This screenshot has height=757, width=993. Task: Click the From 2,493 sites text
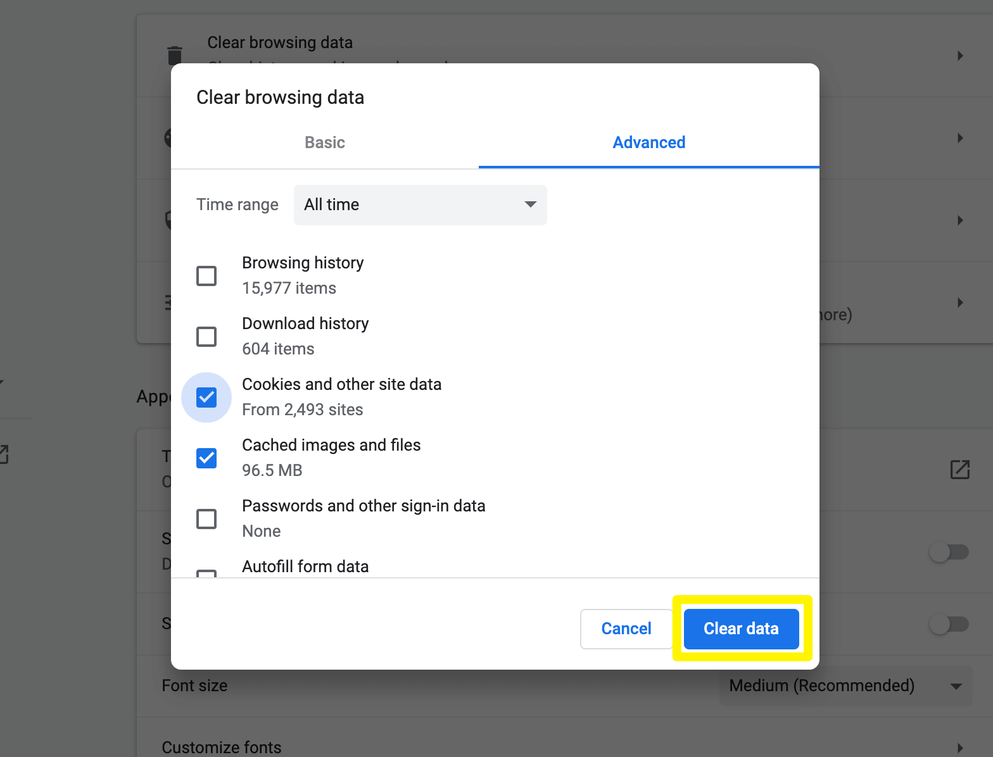click(x=303, y=410)
